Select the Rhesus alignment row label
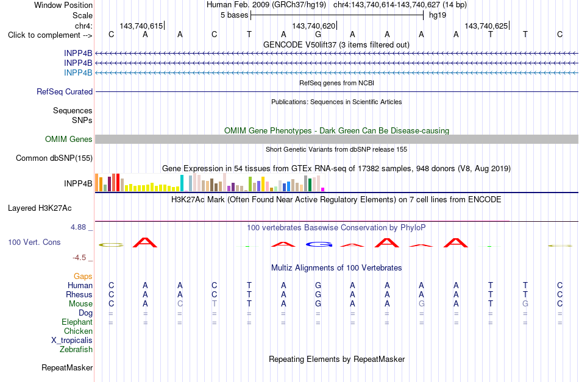Image resolution: width=579 pixels, height=382 pixels. [x=79, y=294]
